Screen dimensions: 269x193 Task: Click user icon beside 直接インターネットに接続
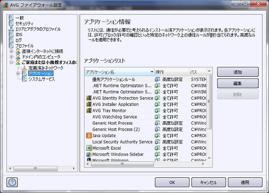click(x=18, y=51)
